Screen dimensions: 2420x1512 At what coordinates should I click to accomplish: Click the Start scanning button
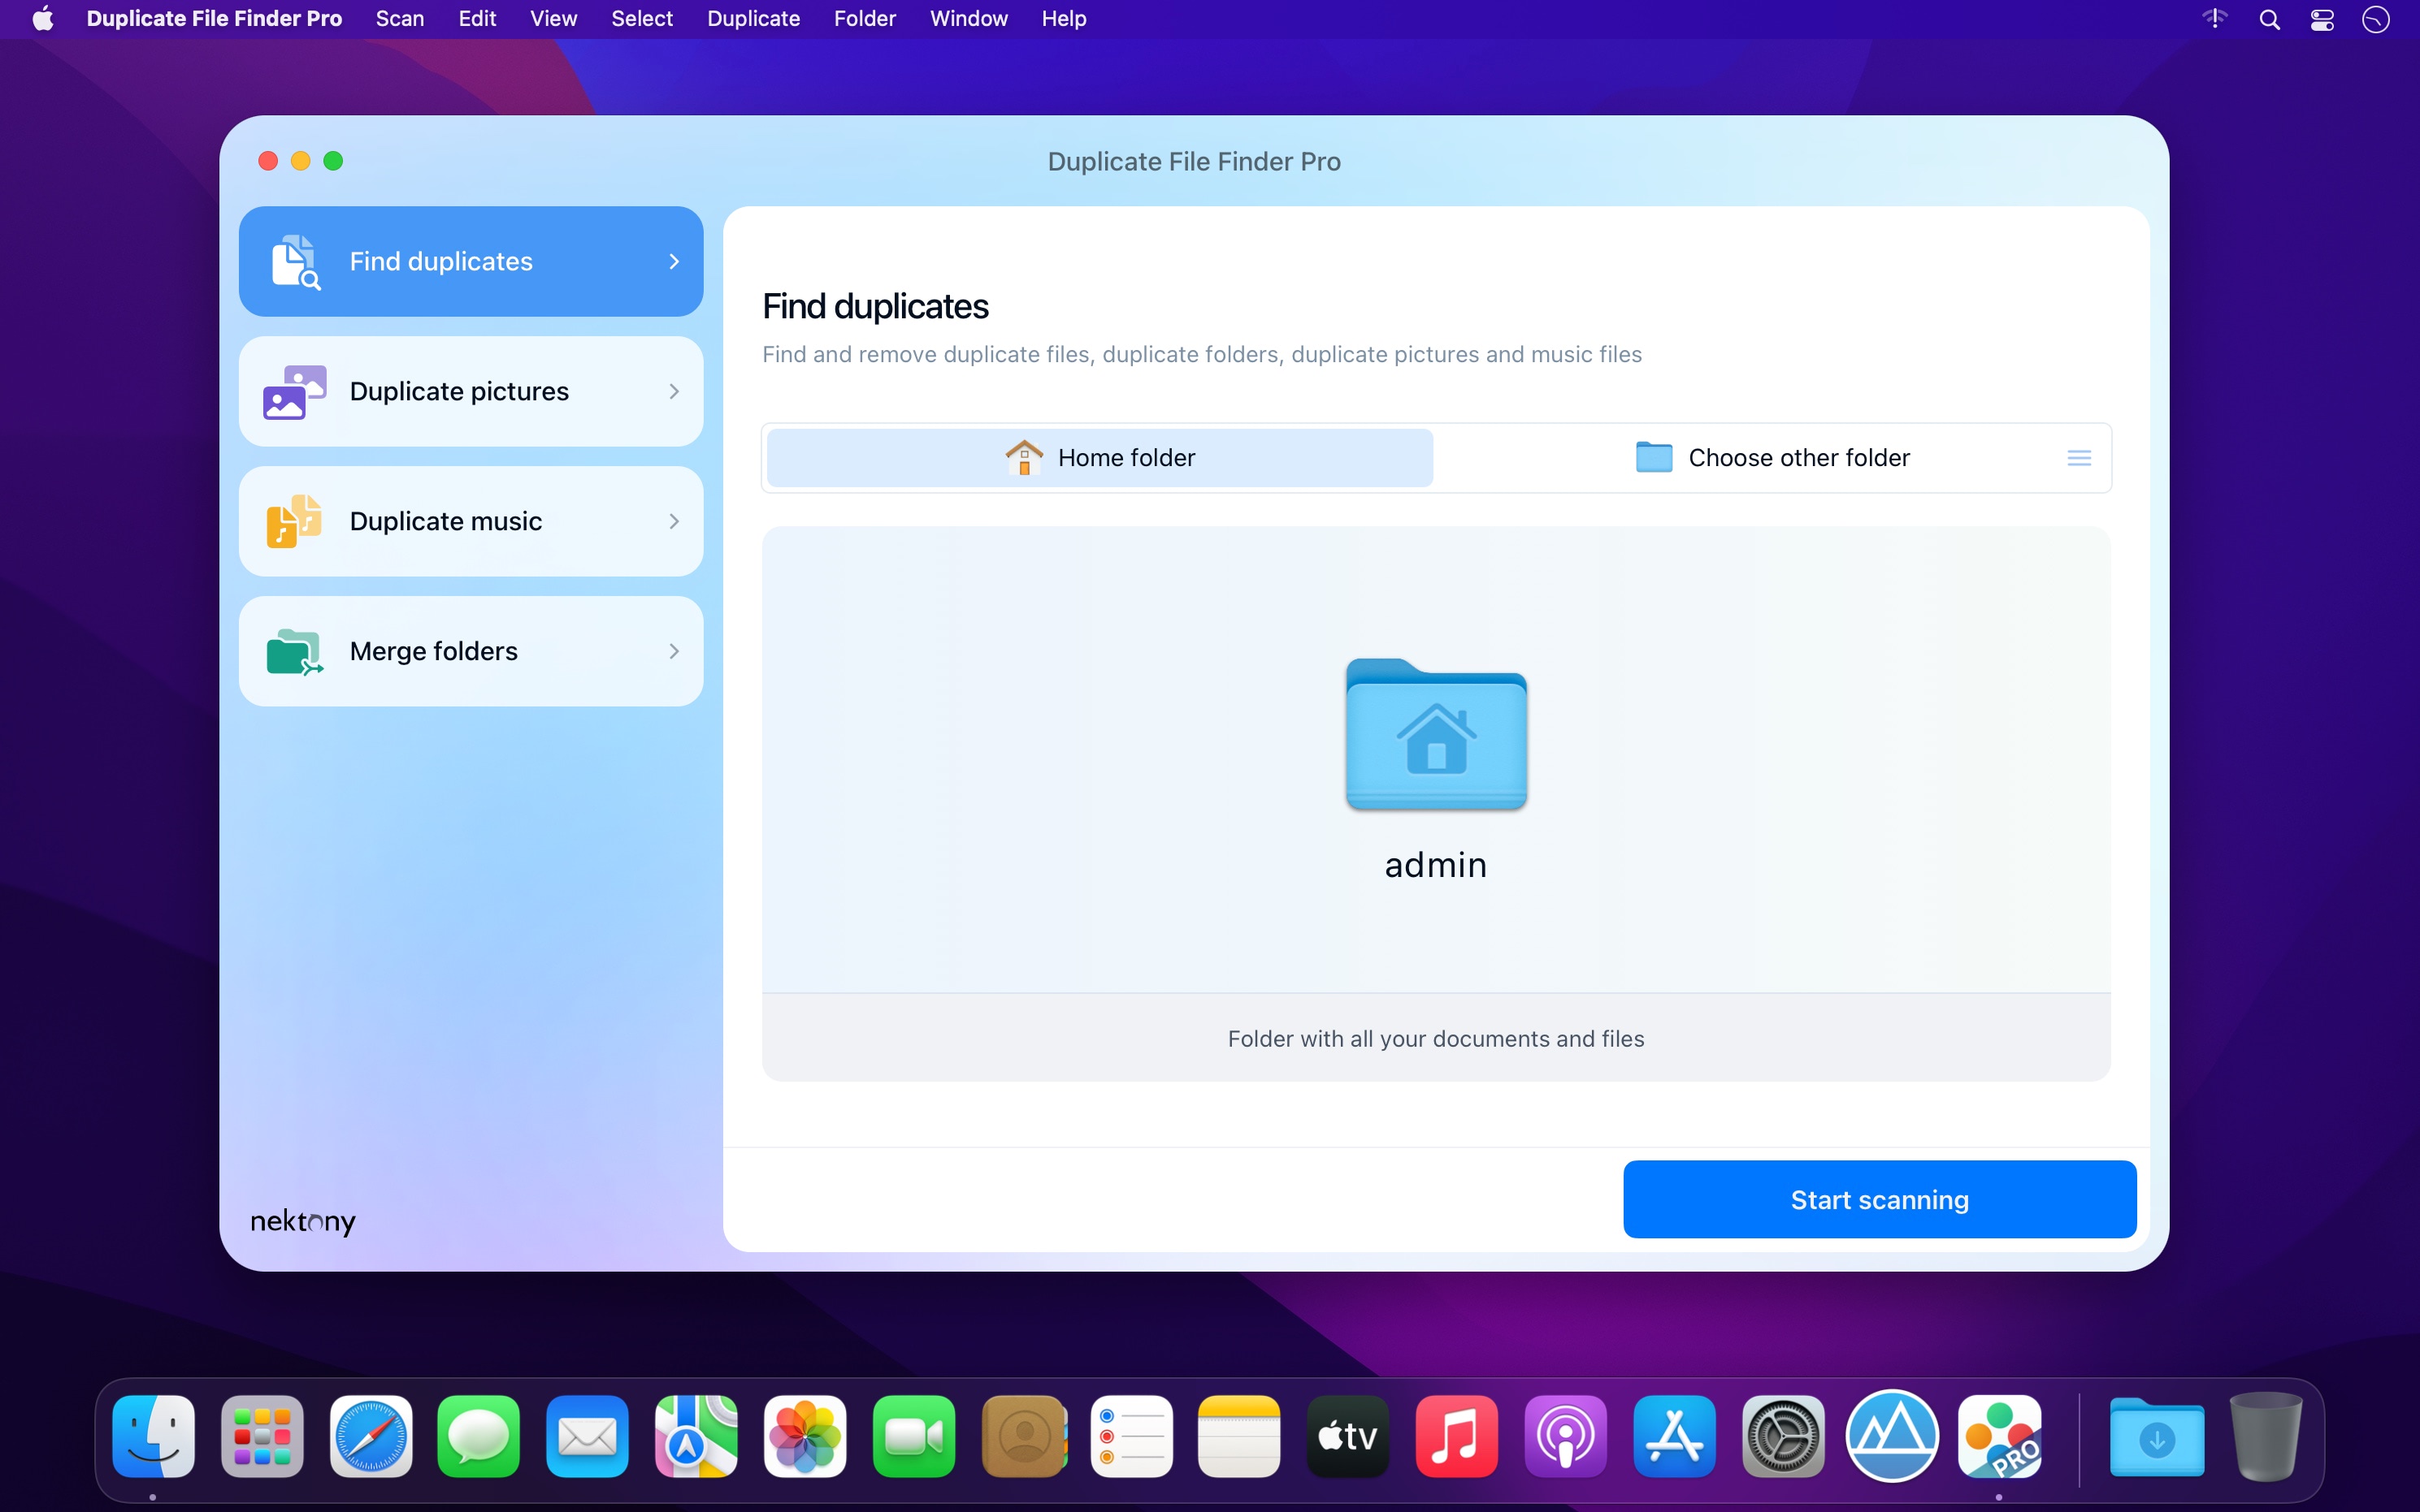(x=1880, y=1199)
